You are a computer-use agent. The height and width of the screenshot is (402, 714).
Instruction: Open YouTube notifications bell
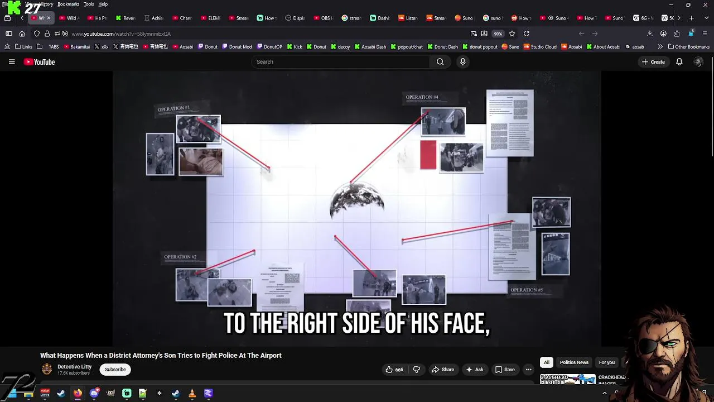pyautogui.click(x=679, y=62)
